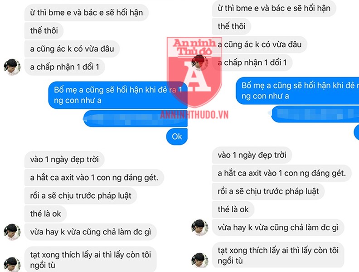Viewport: 359px width, 272px height.
Task: Click the An ninh Thủ đô shield logo
Action: pos(194,72)
